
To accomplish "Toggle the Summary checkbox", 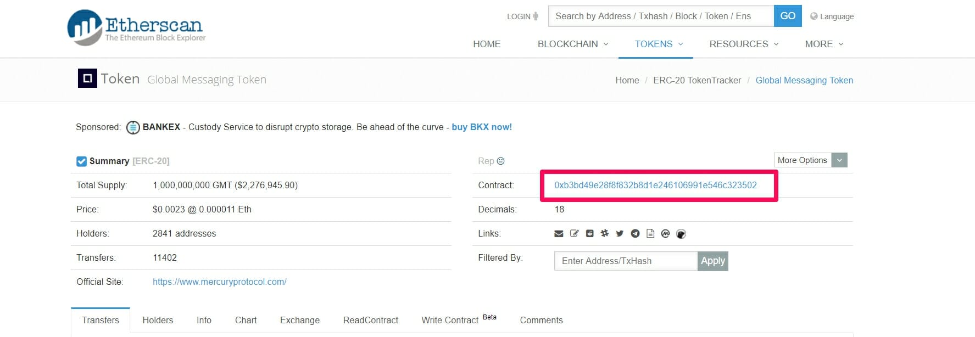I will (x=81, y=161).
